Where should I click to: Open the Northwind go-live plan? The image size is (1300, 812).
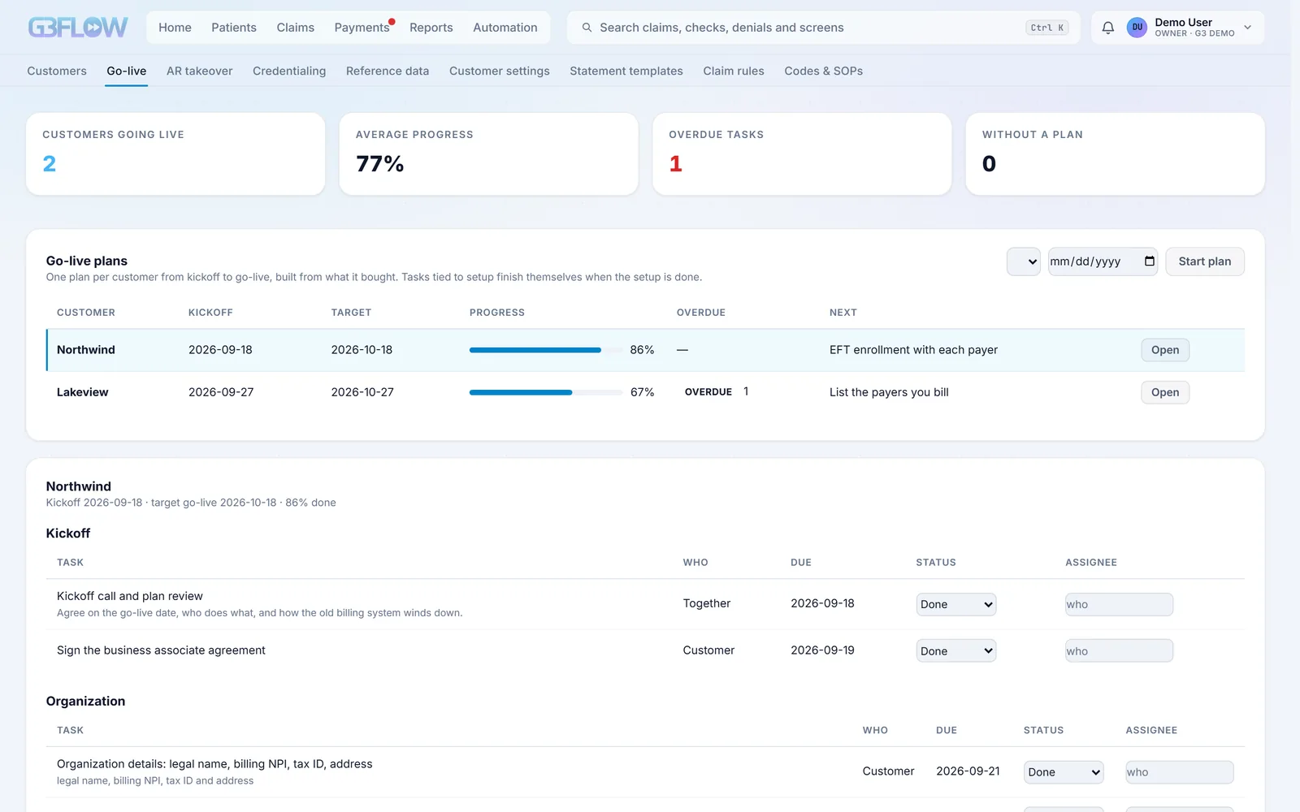(1164, 350)
